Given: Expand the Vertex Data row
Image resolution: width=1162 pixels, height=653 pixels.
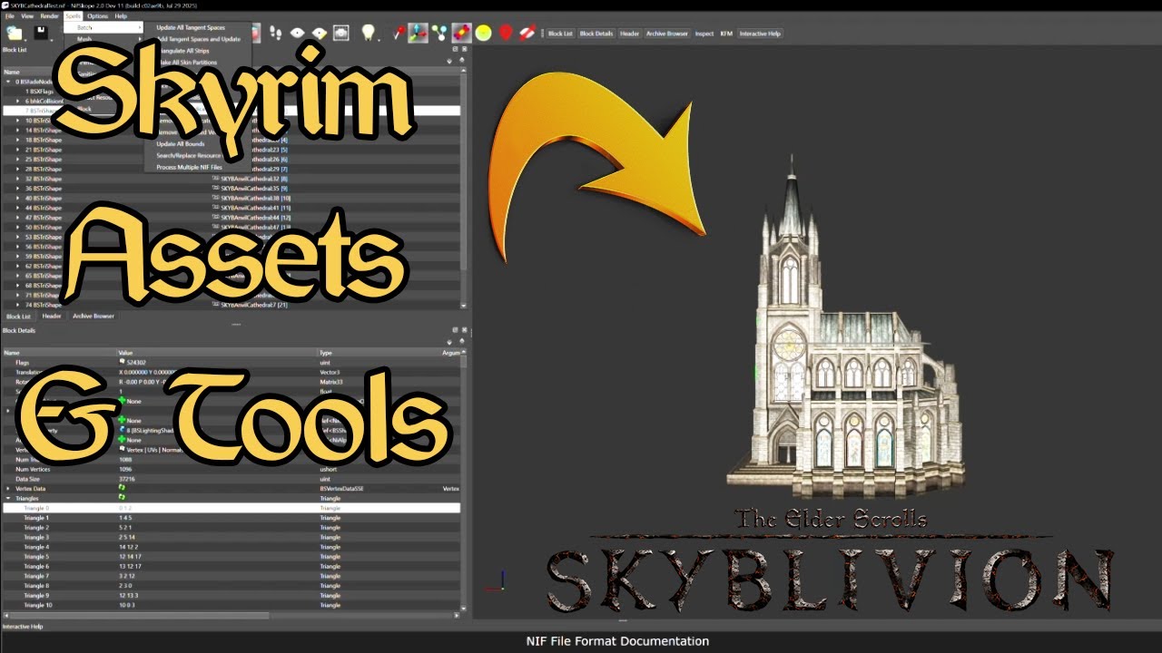Looking at the screenshot, I should coord(8,488).
